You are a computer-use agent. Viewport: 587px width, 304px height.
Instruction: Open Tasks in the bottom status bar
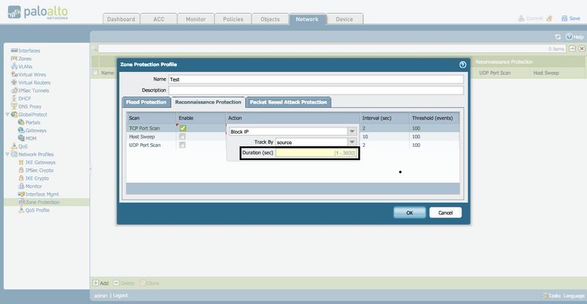[550, 295]
